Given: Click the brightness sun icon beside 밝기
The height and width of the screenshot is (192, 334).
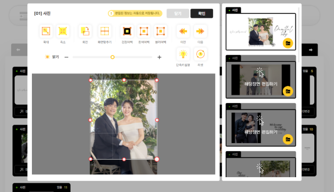Looking at the screenshot, I should coord(47,57).
